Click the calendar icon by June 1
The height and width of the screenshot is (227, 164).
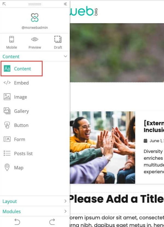[x=145, y=141]
